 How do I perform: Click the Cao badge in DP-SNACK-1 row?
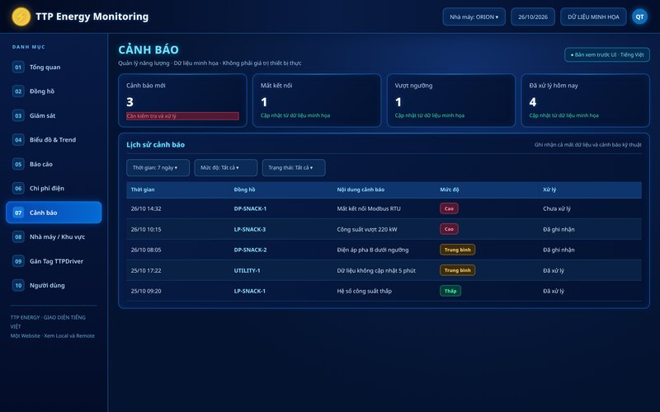coord(449,208)
